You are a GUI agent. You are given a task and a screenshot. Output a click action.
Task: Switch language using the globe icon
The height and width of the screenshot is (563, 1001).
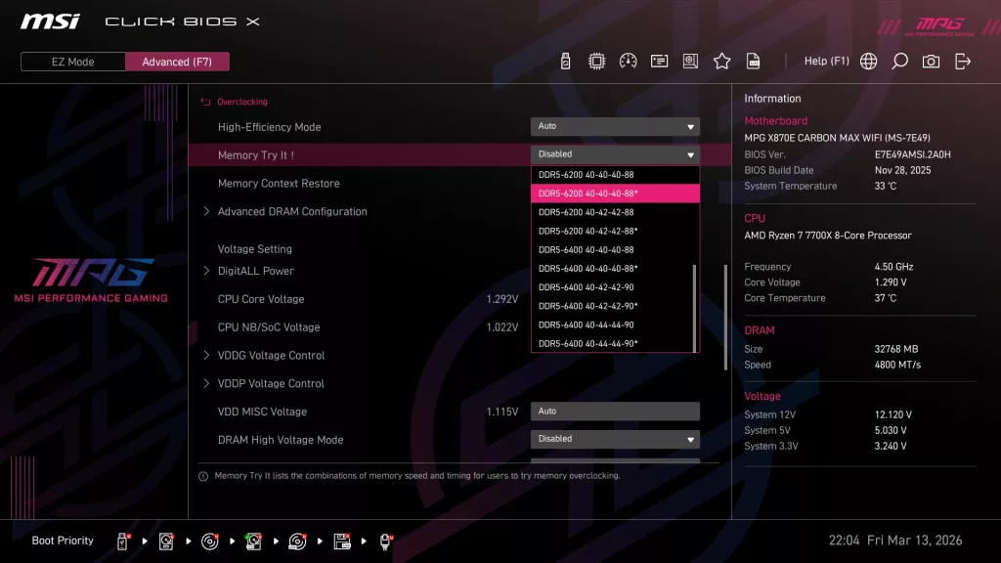[x=867, y=61]
